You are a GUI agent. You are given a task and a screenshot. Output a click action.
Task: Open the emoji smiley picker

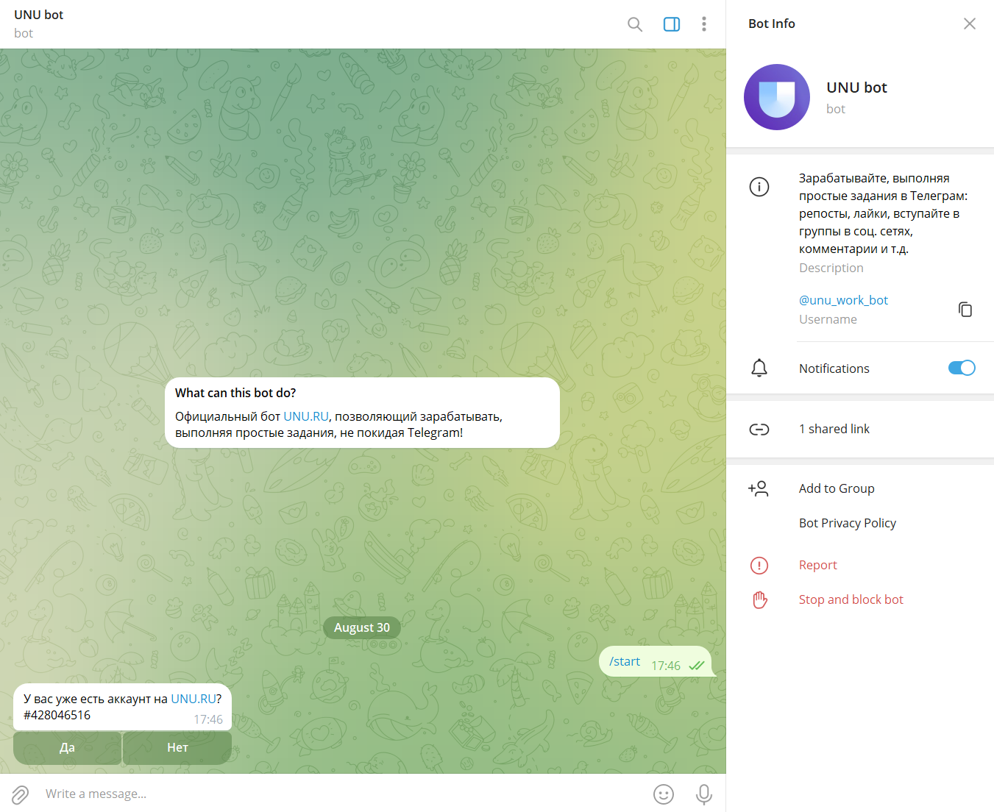[664, 794]
